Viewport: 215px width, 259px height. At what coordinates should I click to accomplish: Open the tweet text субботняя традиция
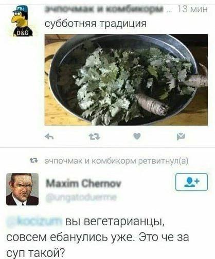point(96,24)
